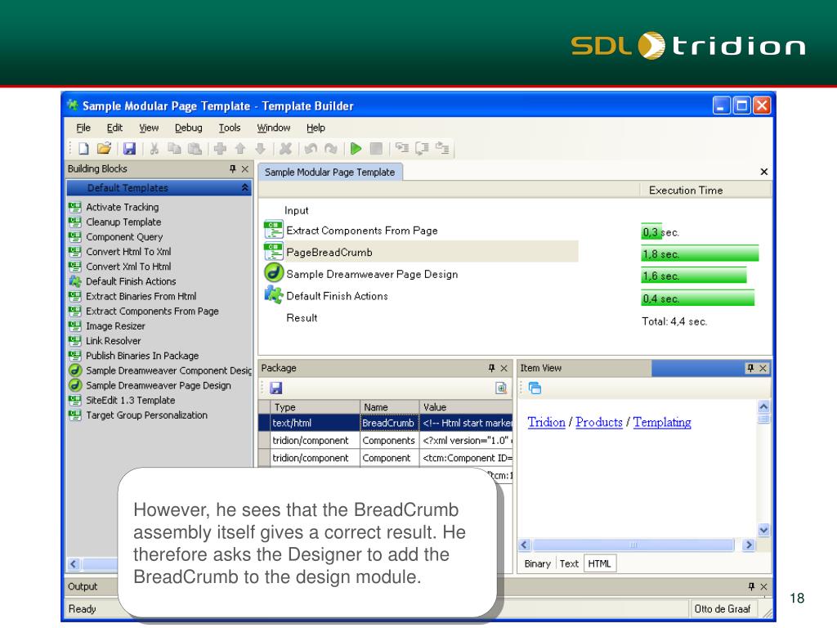
Task: Select Cleanup Template building block
Action: 123,222
